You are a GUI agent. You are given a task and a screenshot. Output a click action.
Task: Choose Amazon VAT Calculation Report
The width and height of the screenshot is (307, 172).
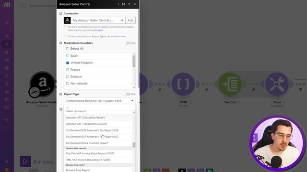98,118
